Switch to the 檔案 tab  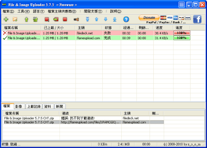tap(8, 106)
